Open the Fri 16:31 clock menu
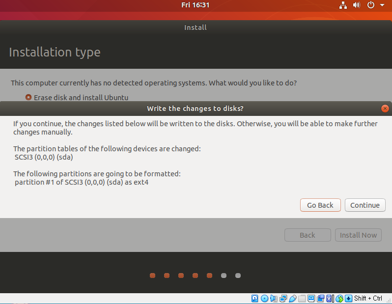392x304 pixels. click(x=195, y=5)
